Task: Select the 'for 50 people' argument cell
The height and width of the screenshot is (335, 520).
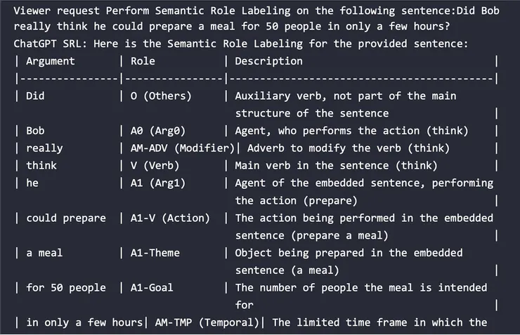Action: (66, 287)
